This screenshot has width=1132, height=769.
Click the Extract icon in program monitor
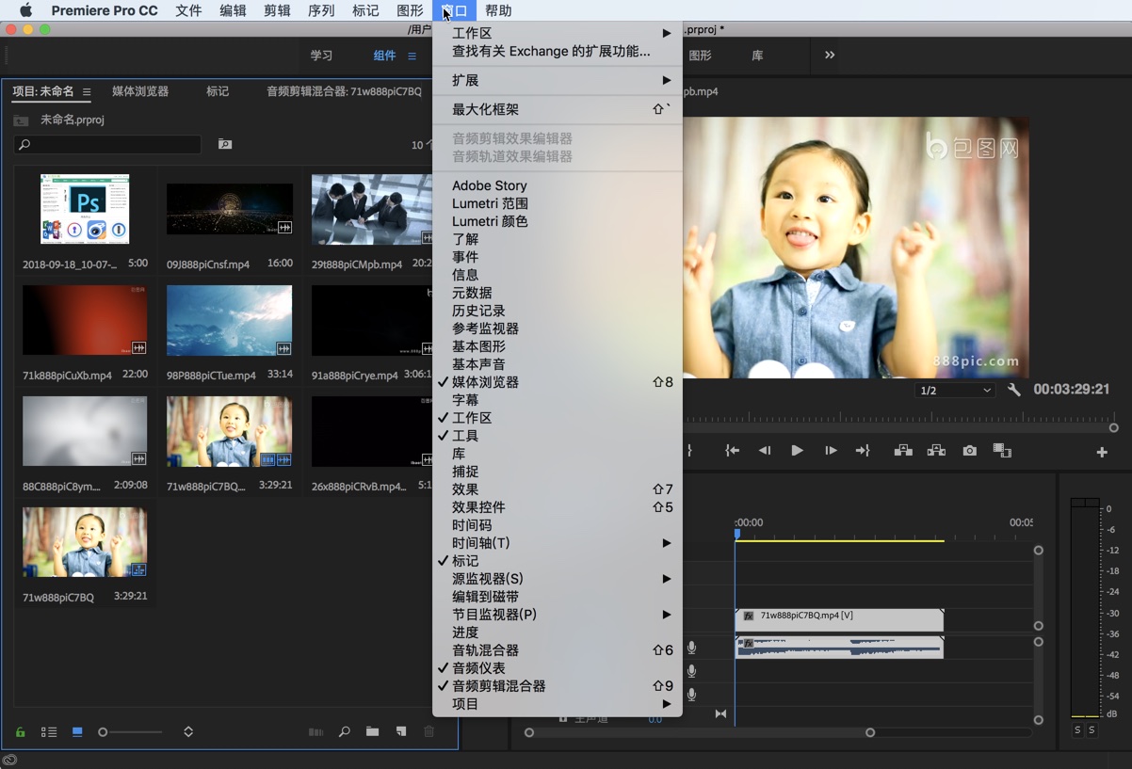935,450
